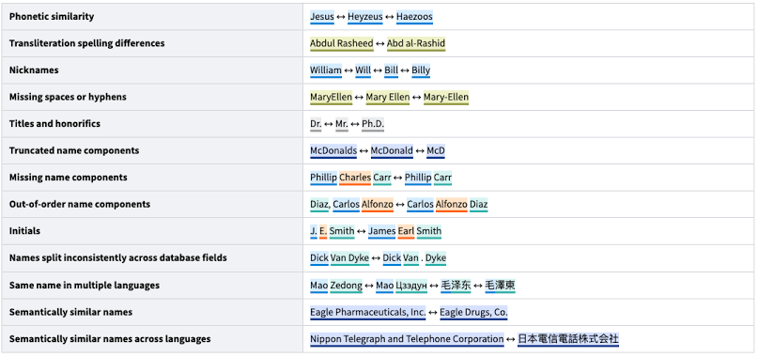The image size is (758, 357).
Task: Click the 'Diaz,' surname before Carlos
Action: click(320, 205)
